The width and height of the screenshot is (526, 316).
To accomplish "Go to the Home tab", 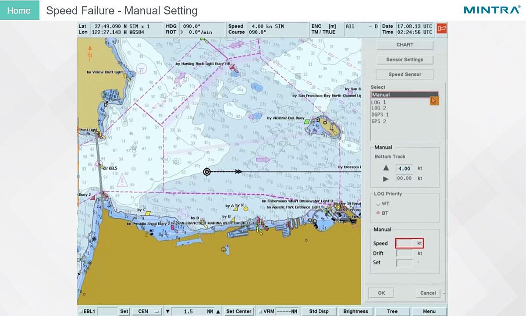I will 19,11.
